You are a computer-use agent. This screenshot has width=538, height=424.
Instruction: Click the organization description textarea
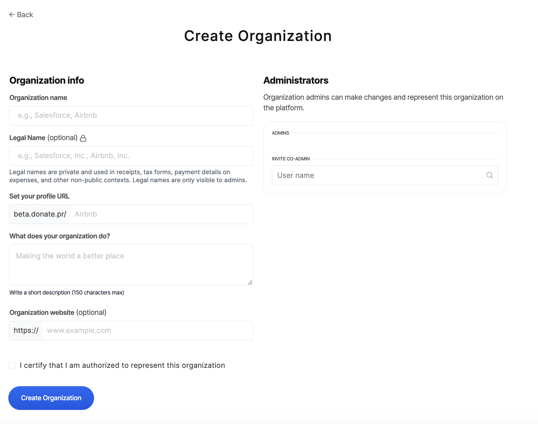point(131,264)
